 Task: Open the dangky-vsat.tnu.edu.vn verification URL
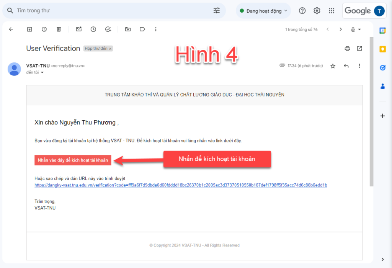point(181,185)
